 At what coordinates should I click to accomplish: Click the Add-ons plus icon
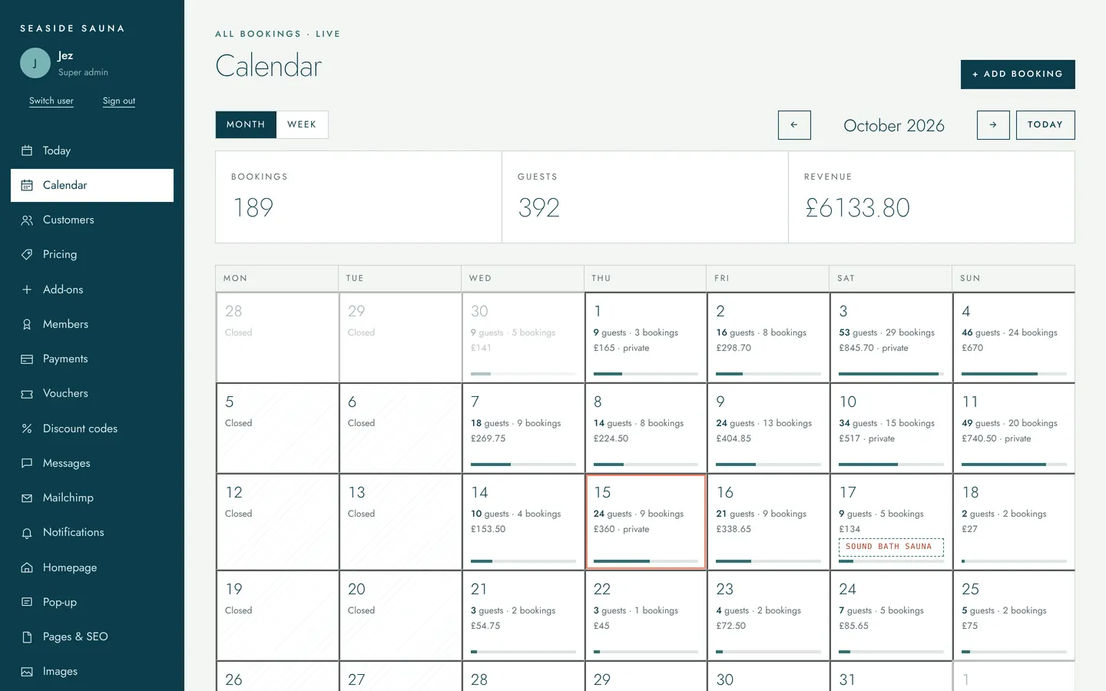27,289
